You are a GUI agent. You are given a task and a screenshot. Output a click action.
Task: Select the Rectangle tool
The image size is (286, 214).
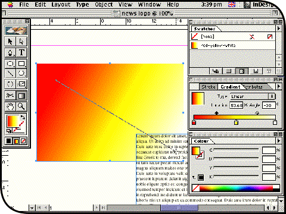tap(21, 64)
